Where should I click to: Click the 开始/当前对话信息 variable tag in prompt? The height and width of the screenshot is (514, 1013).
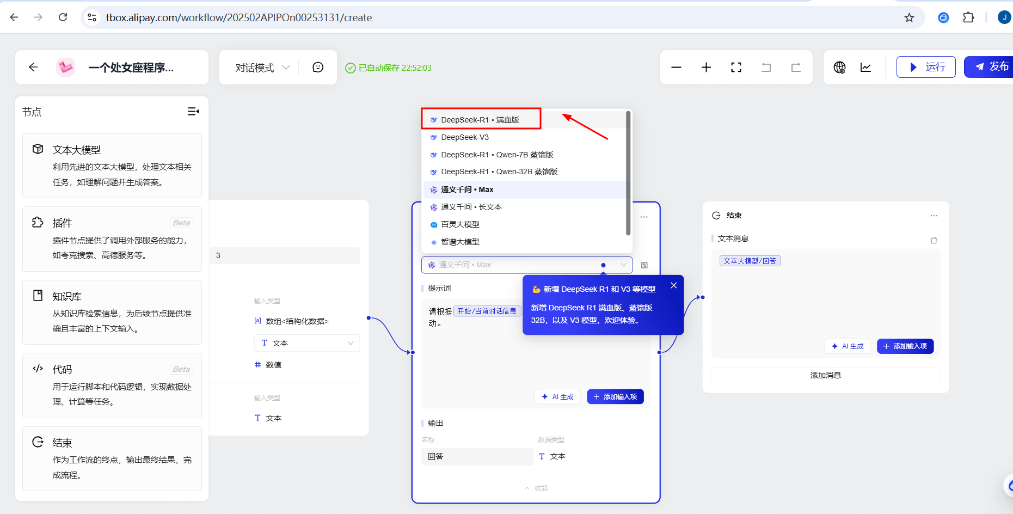486,311
